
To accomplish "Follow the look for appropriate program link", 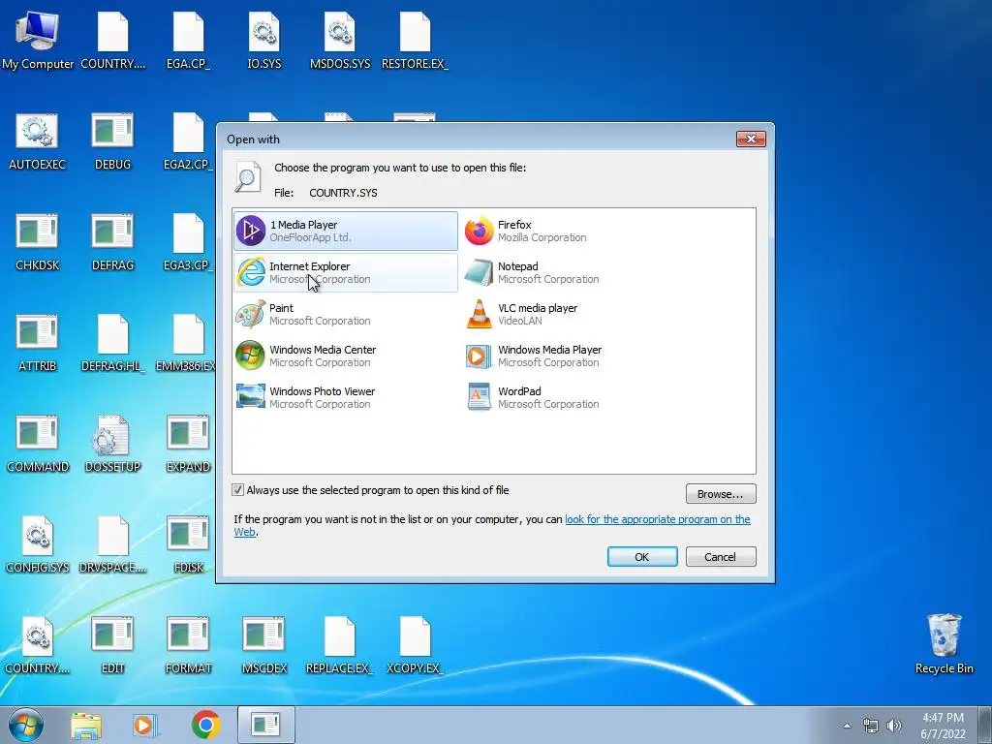I will click(x=658, y=519).
